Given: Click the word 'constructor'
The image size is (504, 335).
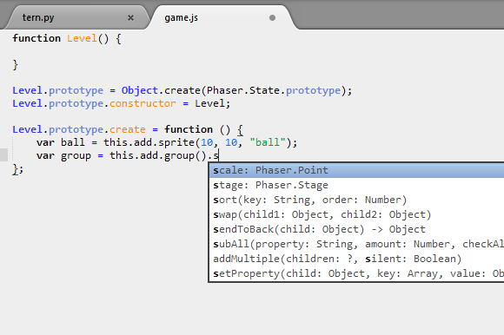Looking at the screenshot, I should [143, 103].
